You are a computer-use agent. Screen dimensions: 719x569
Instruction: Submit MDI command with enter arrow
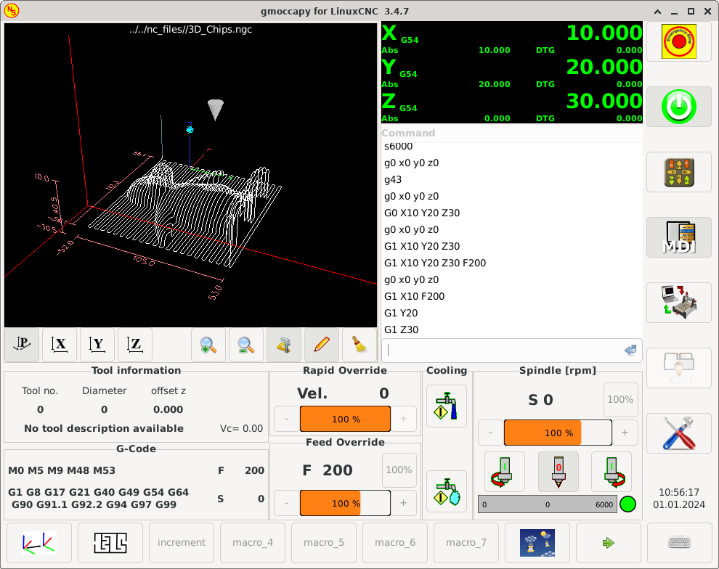[x=630, y=350]
